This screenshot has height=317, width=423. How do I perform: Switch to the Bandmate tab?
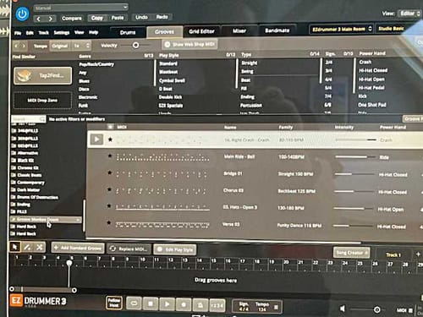click(277, 30)
